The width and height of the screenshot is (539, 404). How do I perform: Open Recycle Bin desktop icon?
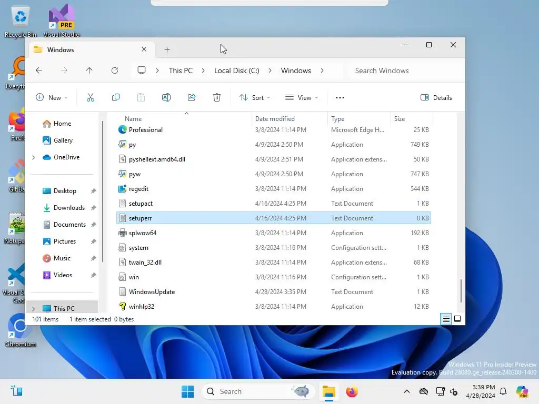point(21,22)
